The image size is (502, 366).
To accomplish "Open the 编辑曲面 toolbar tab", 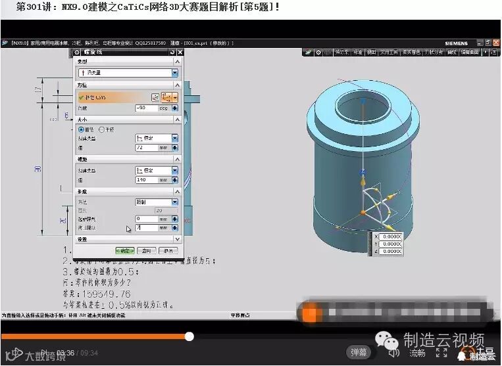I will 470,52.
